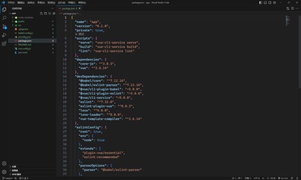301x180 pixels.
Task: Open errors and warnings count in status bar
Action: pos(24,178)
